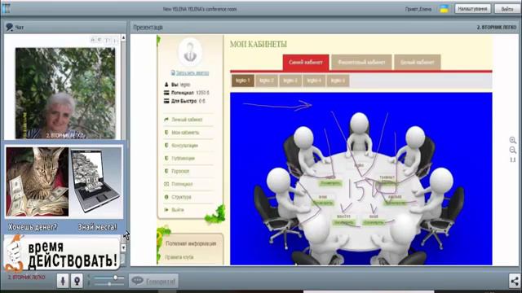Open the Мои кабинеты sidebar link
522x293 pixels.
185,133
